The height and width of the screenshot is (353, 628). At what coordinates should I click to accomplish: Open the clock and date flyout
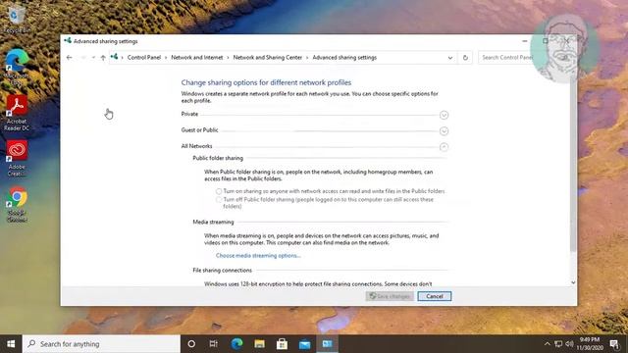[590, 344]
